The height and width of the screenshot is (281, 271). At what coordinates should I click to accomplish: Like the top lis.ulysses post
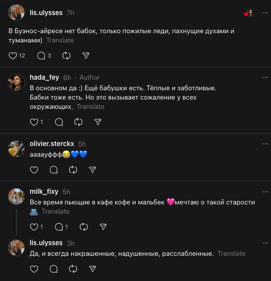click(x=13, y=56)
